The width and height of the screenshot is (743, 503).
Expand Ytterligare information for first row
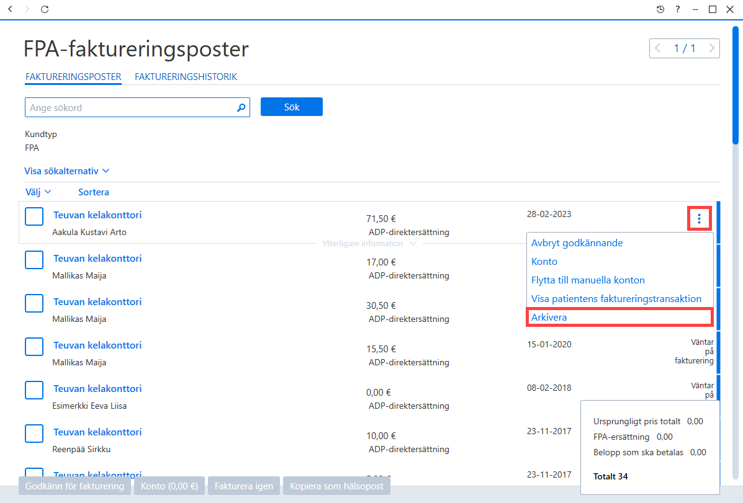coord(369,244)
